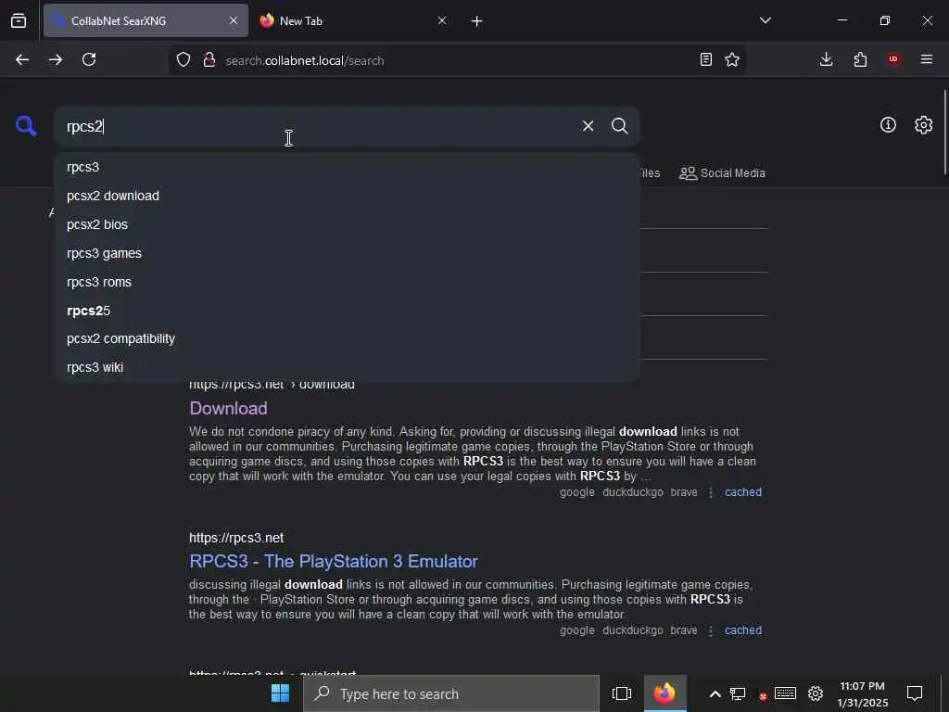Image resolution: width=949 pixels, height=712 pixels.
Task: Open the taskbar clock and date
Action: coord(862,694)
